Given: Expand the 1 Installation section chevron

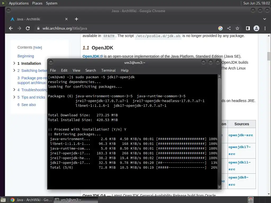Looking at the screenshot, I should [14, 63].
